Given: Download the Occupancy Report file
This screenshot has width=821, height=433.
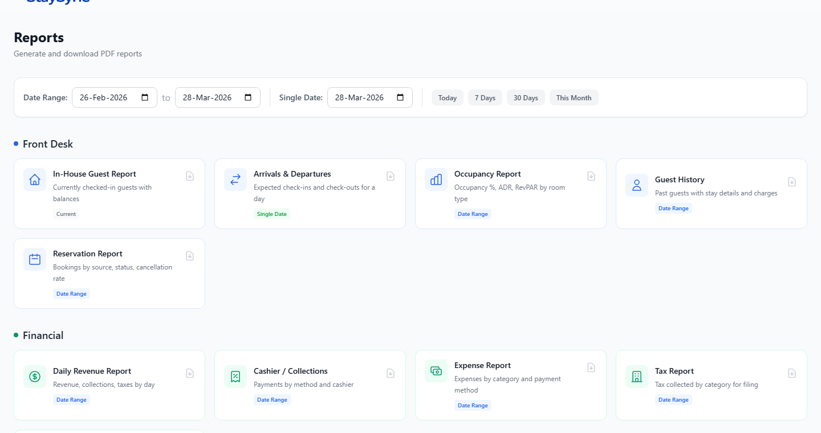Looking at the screenshot, I should [x=591, y=177].
